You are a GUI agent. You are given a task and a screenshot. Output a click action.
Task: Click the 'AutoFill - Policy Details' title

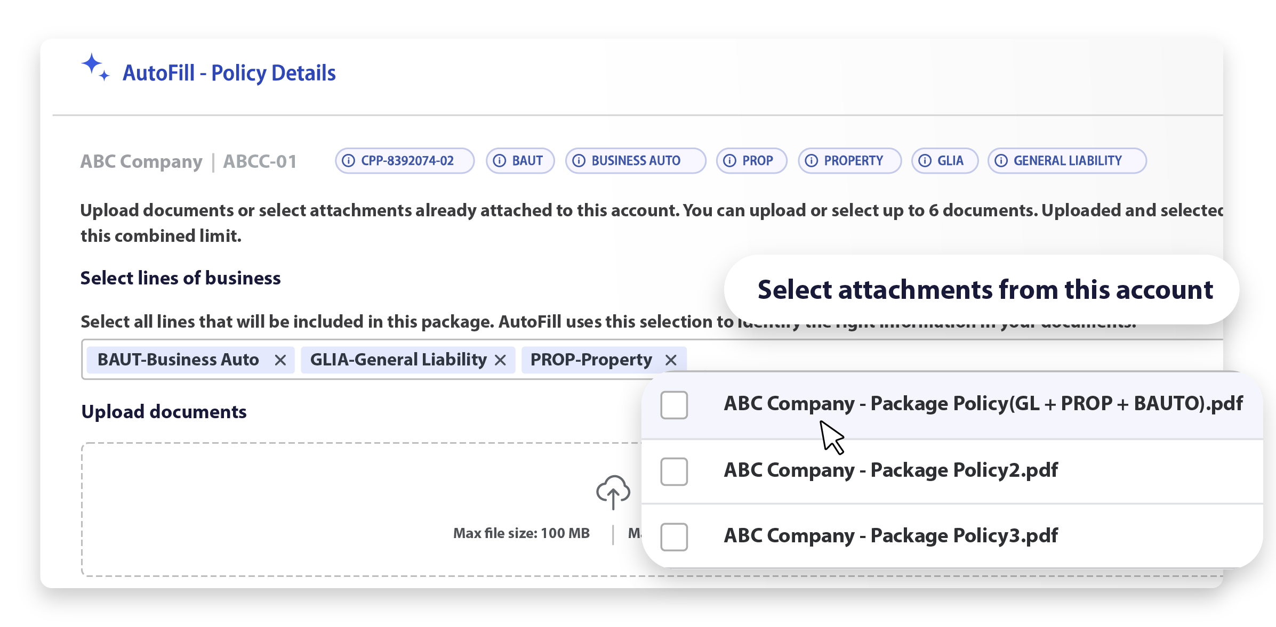pyautogui.click(x=229, y=73)
